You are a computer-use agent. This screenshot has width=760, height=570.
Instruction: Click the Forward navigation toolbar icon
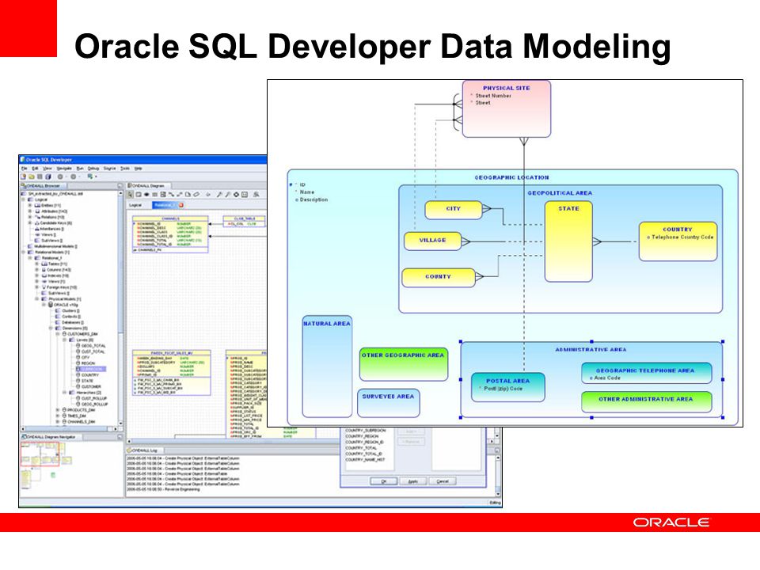click(x=73, y=177)
